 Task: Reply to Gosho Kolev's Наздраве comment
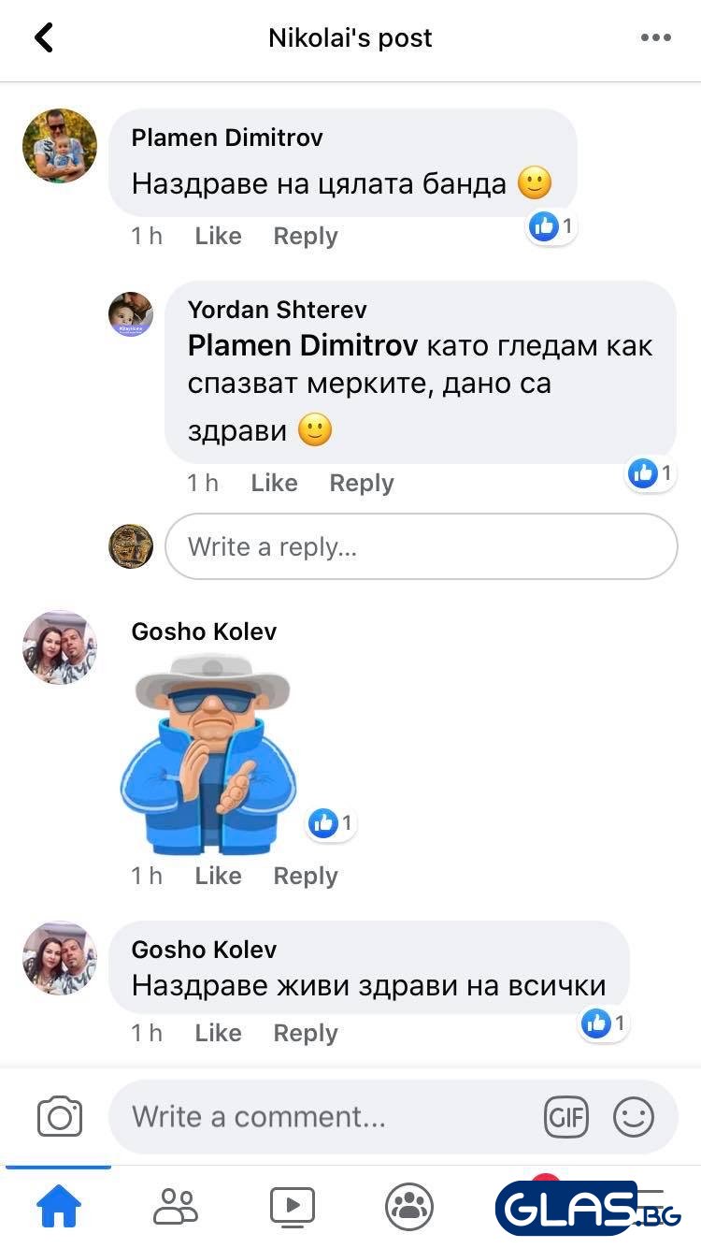point(306,1034)
